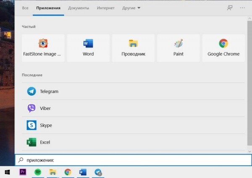This screenshot has height=178, width=252.
Task: Launch Paint from frequent apps
Action: pyautogui.click(x=178, y=48)
